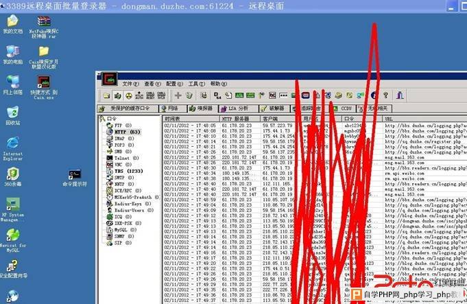This screenshot has width=467, height=304.
Task: Click the plus add-to-list toolbar icon
Action: (178, 95)
